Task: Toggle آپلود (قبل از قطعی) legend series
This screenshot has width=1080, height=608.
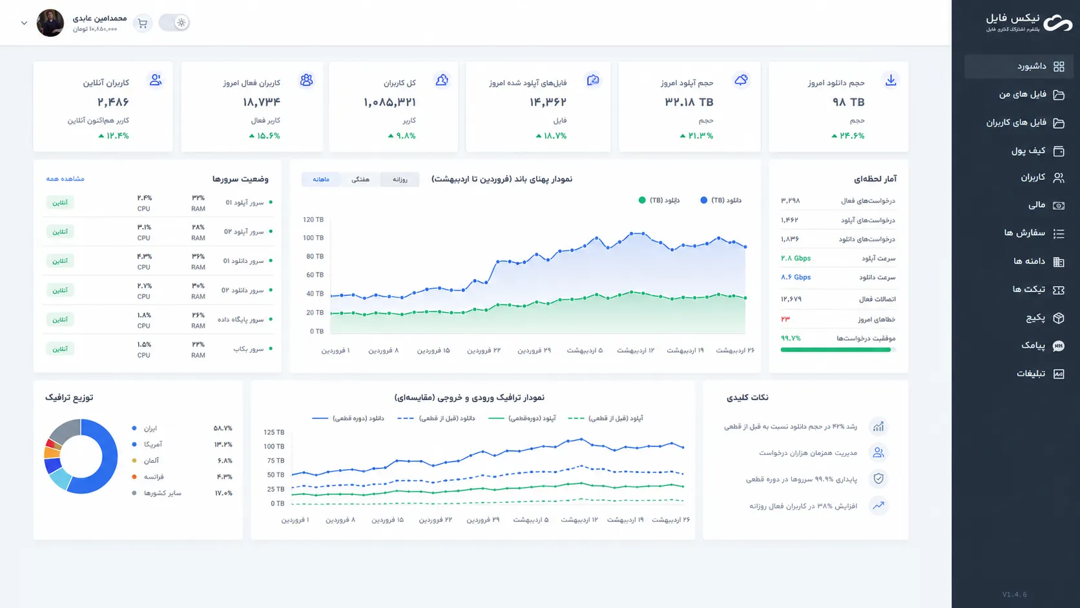Action: [605, 419]
